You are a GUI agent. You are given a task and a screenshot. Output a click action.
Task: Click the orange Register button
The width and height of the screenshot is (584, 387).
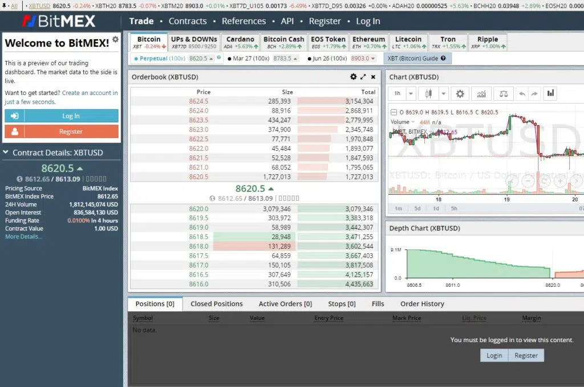tap(62, 131)
